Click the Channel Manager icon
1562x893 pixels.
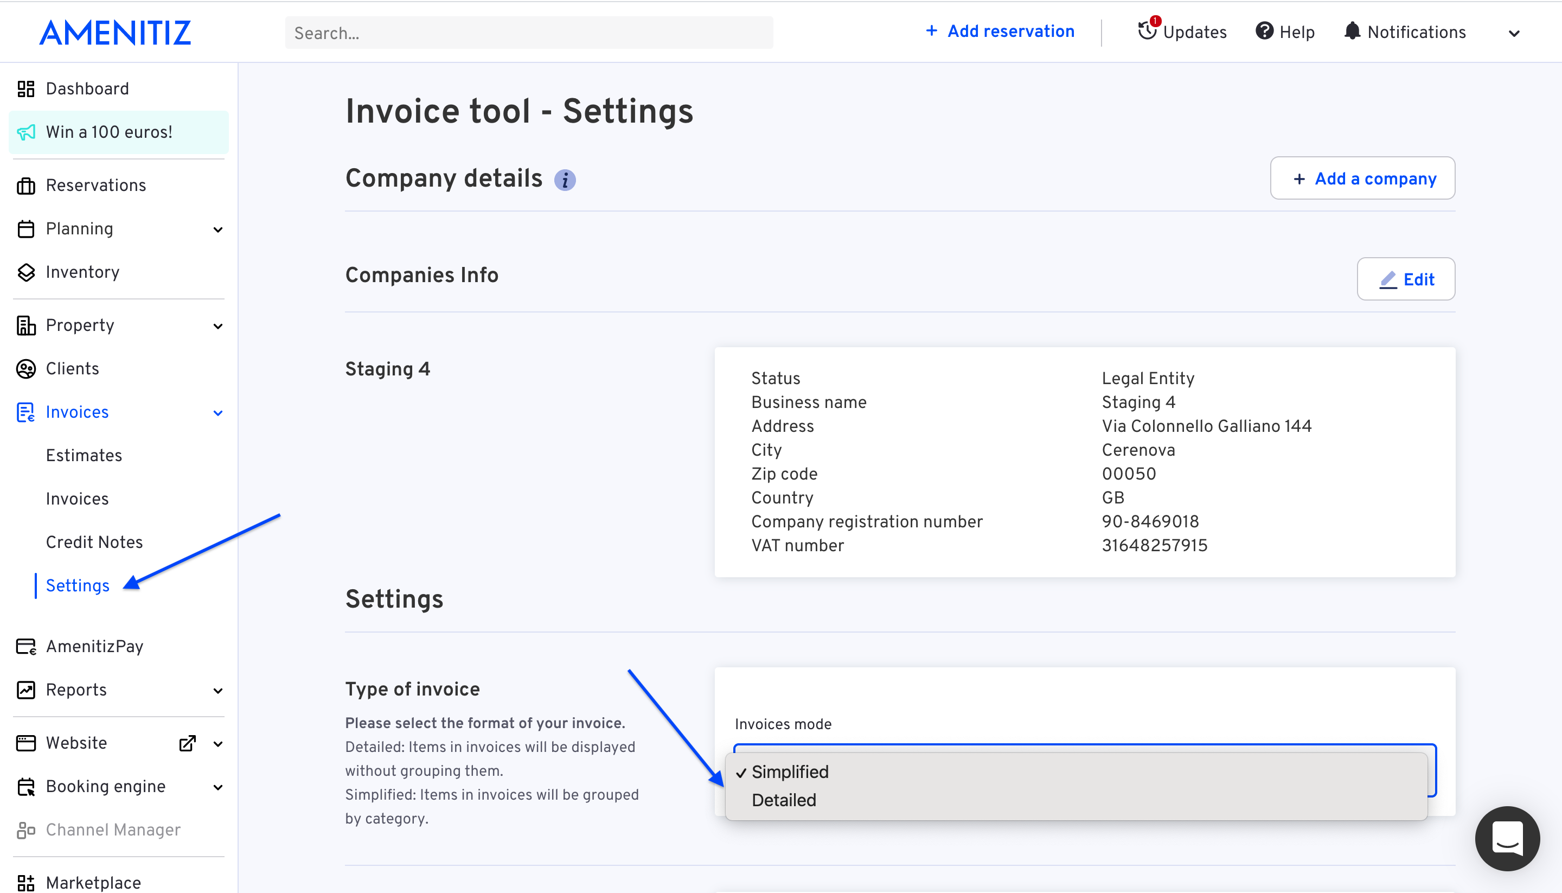click(x=25, y=830)
